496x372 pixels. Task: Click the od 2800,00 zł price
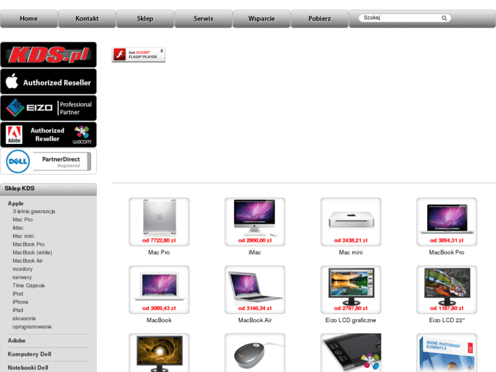coord(255,240)
